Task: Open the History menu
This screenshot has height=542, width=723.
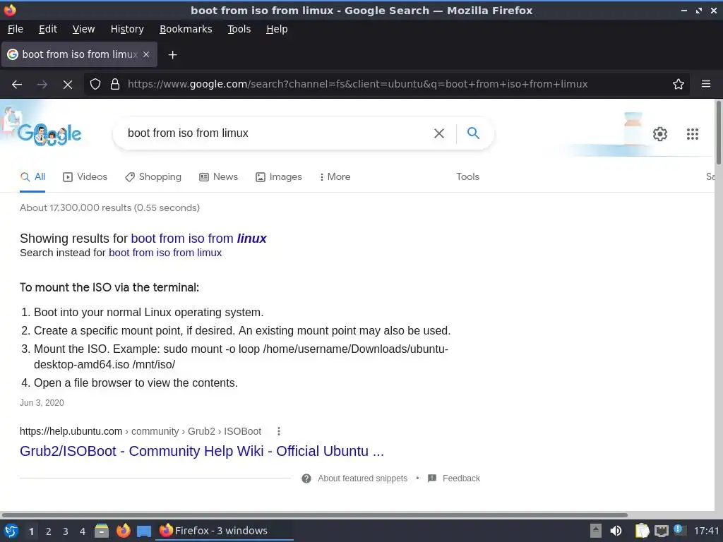Action: pyautogui.click(x=127, y=29)
